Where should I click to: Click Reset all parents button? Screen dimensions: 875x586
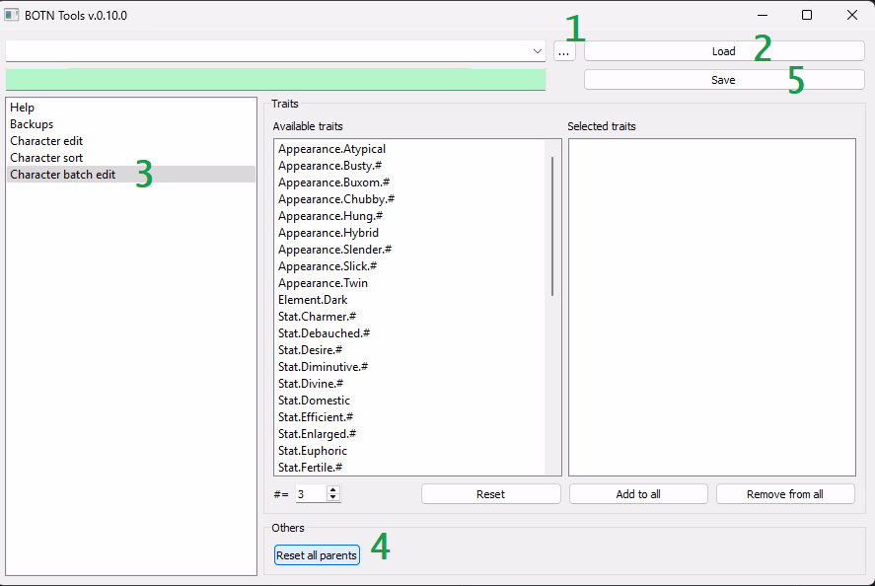point(317,555)
